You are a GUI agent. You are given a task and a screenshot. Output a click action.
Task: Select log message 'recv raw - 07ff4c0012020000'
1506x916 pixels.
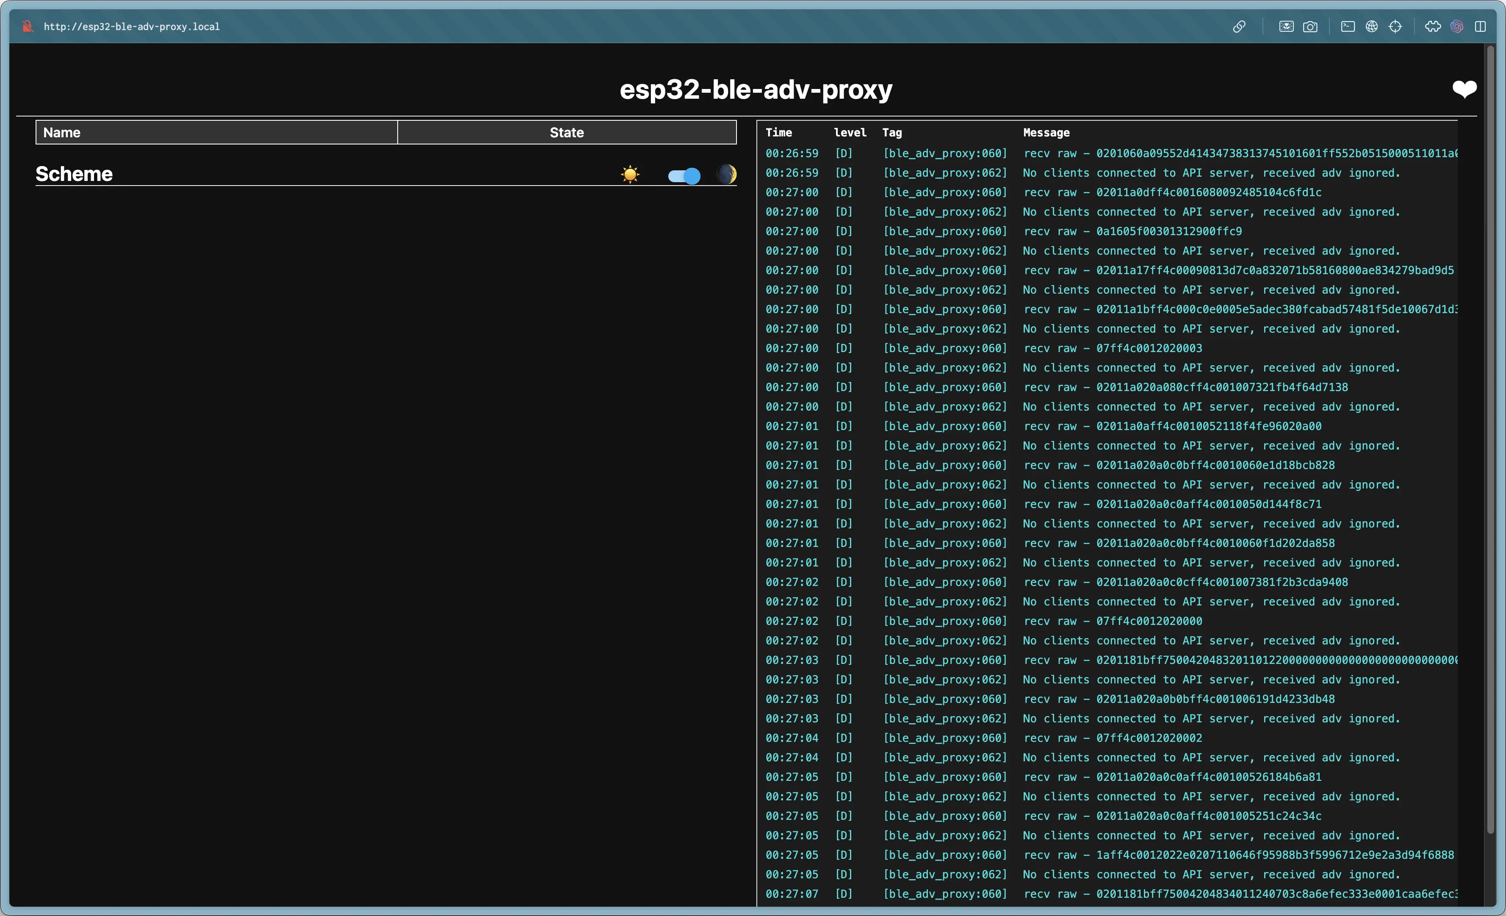coord(1113,621)
